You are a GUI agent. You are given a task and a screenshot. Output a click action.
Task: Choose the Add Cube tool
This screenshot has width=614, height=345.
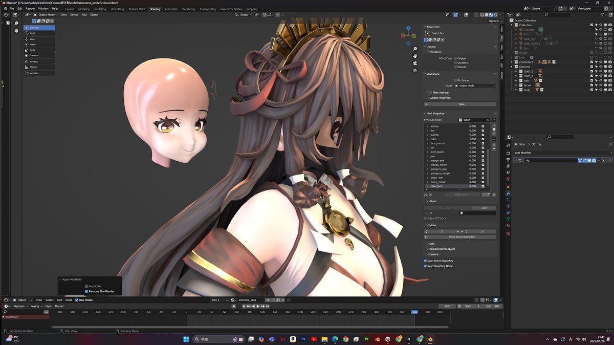click(x=39, y=73)
